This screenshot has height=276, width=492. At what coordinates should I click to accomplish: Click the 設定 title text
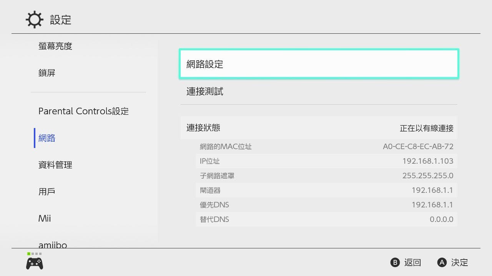coord(61,20)
